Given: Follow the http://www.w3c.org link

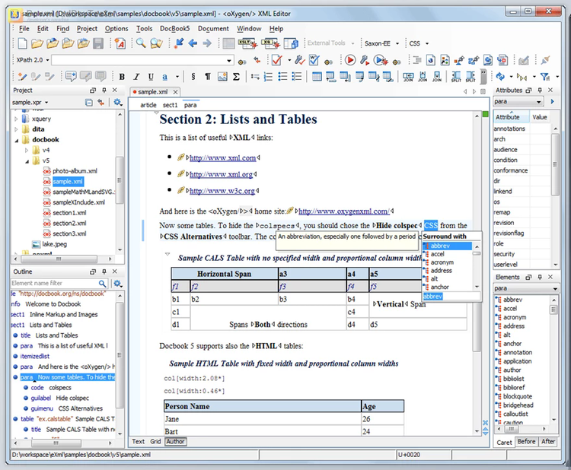Looking at the screenshot, I should 222,191.
